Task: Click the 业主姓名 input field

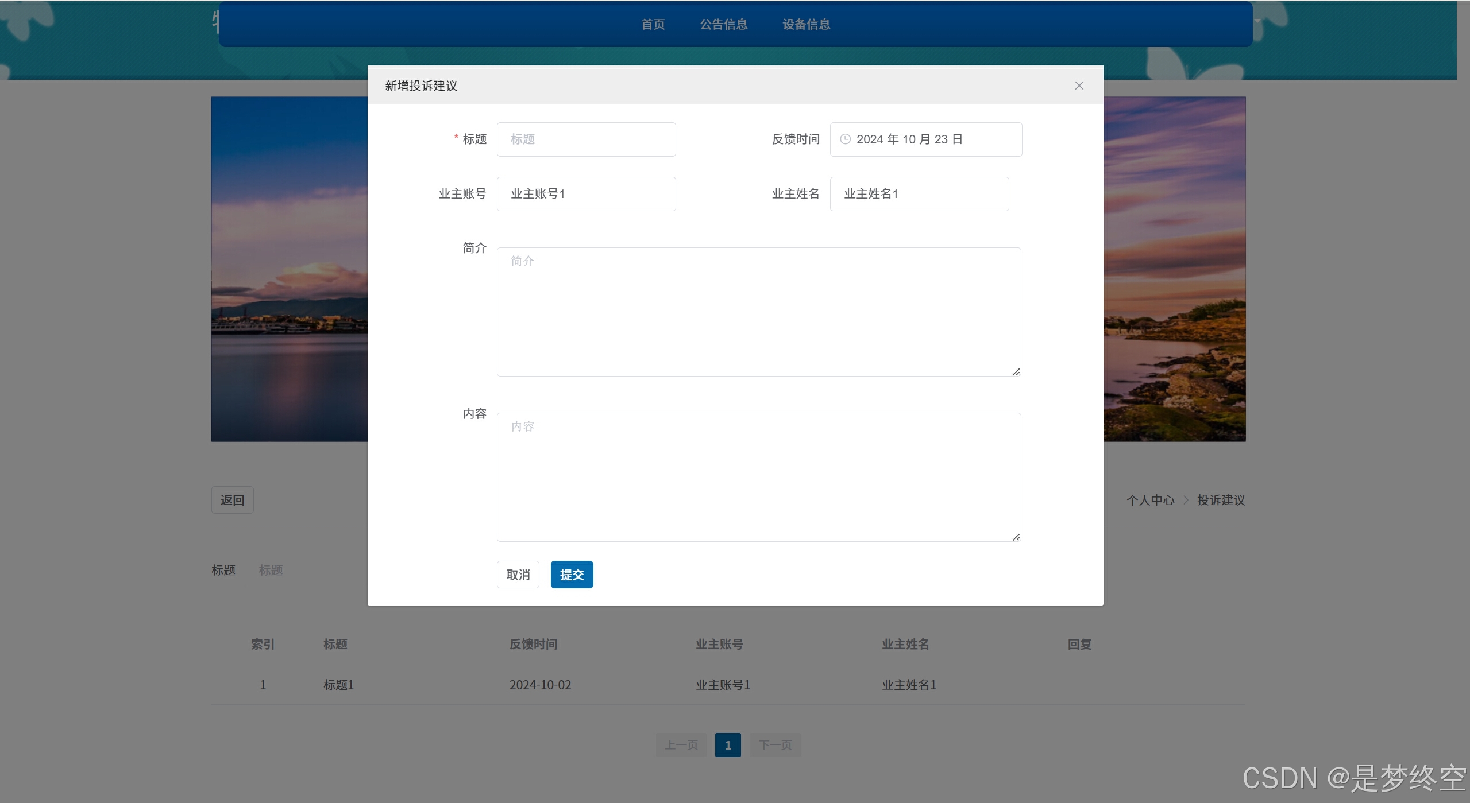Action: [x=919, y=194]
